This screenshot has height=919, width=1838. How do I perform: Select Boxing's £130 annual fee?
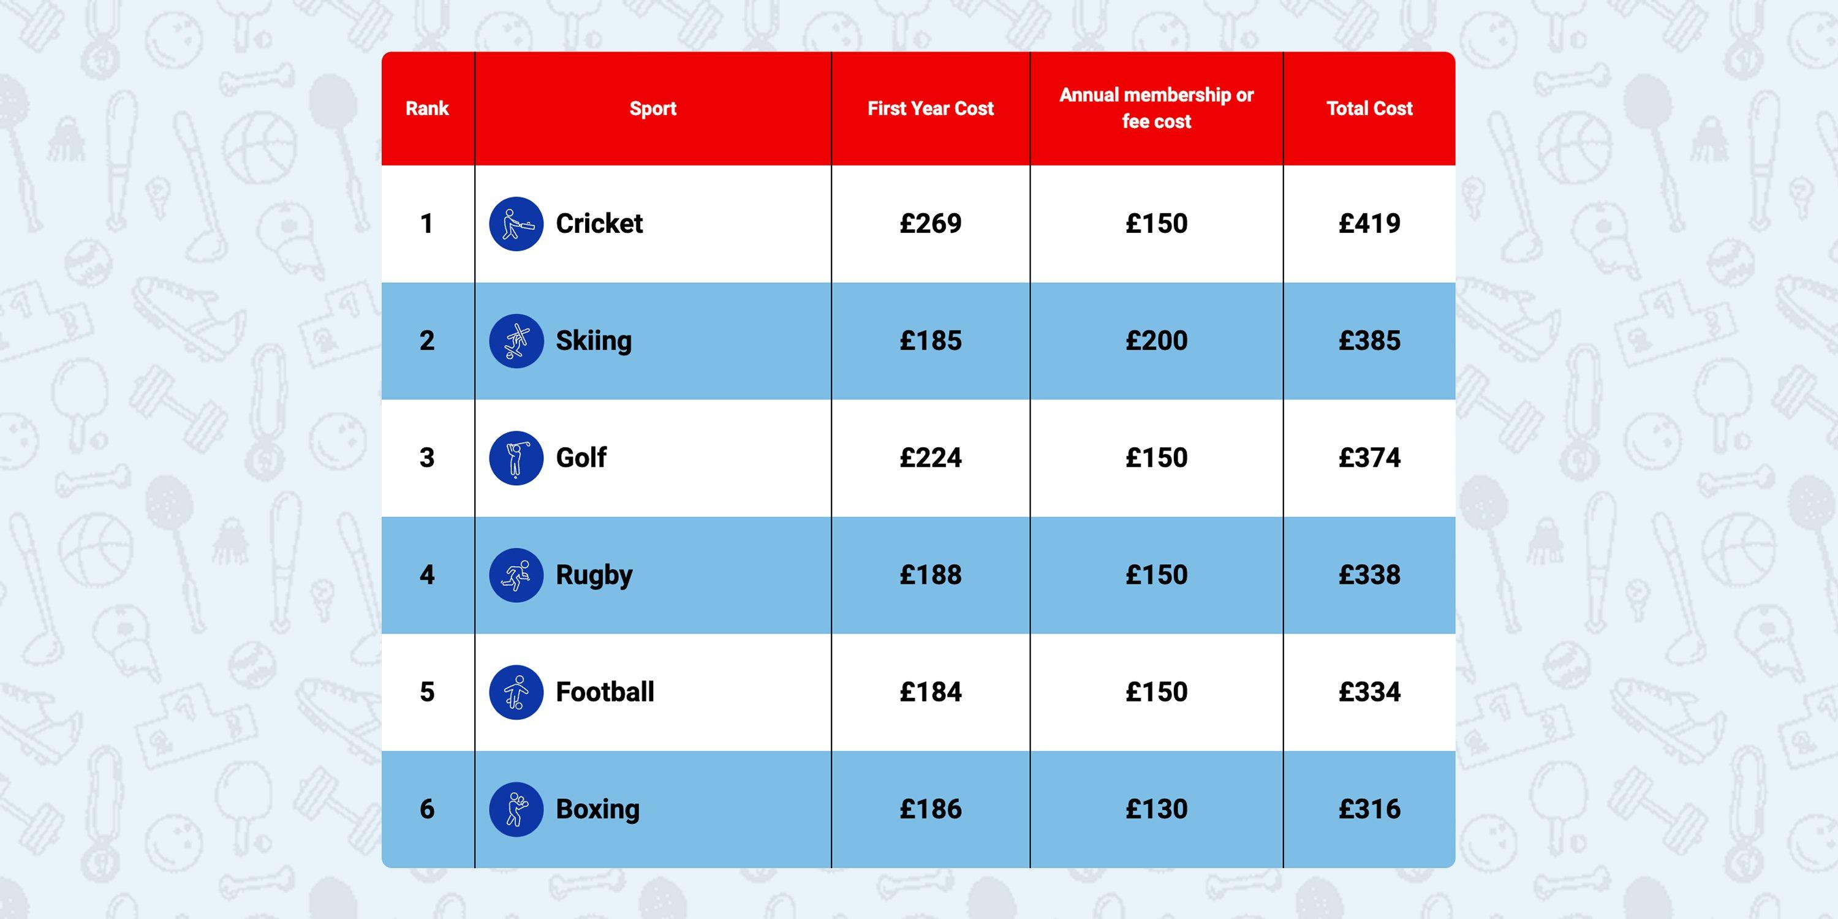pos(1156,809)
